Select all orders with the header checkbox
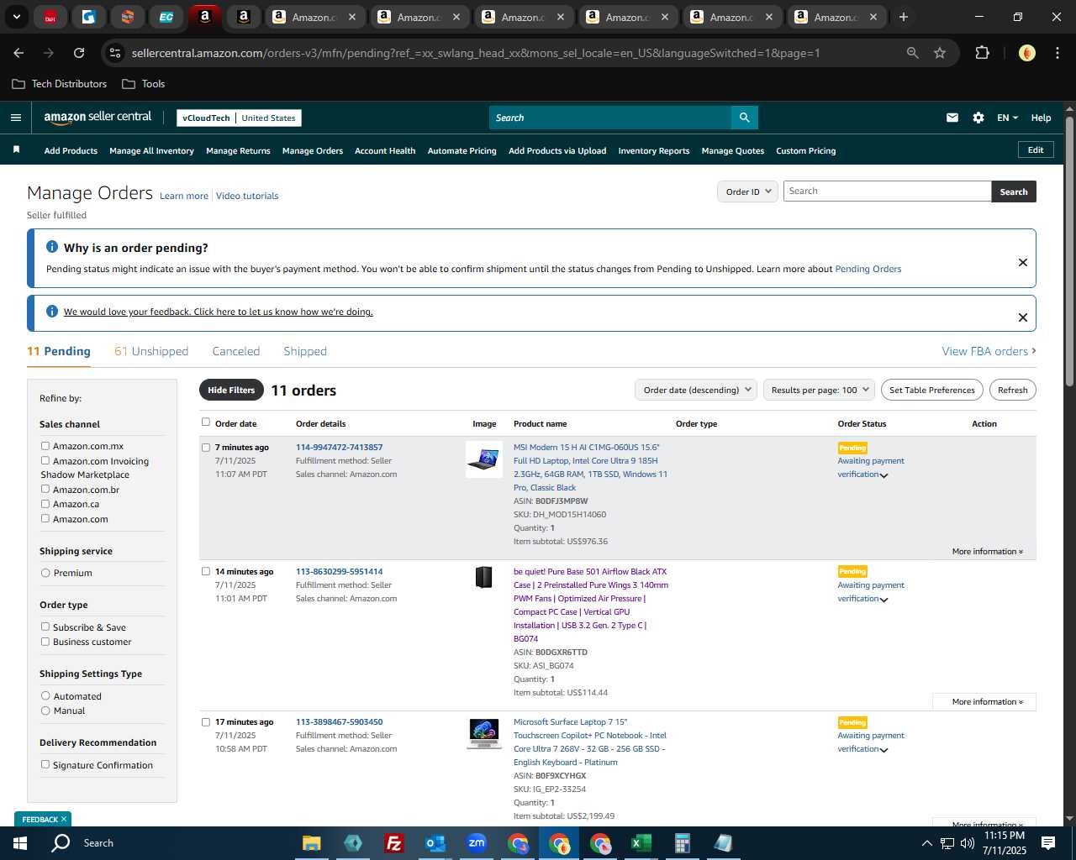This screenshot has height=860, width=1076. [205, 422]
